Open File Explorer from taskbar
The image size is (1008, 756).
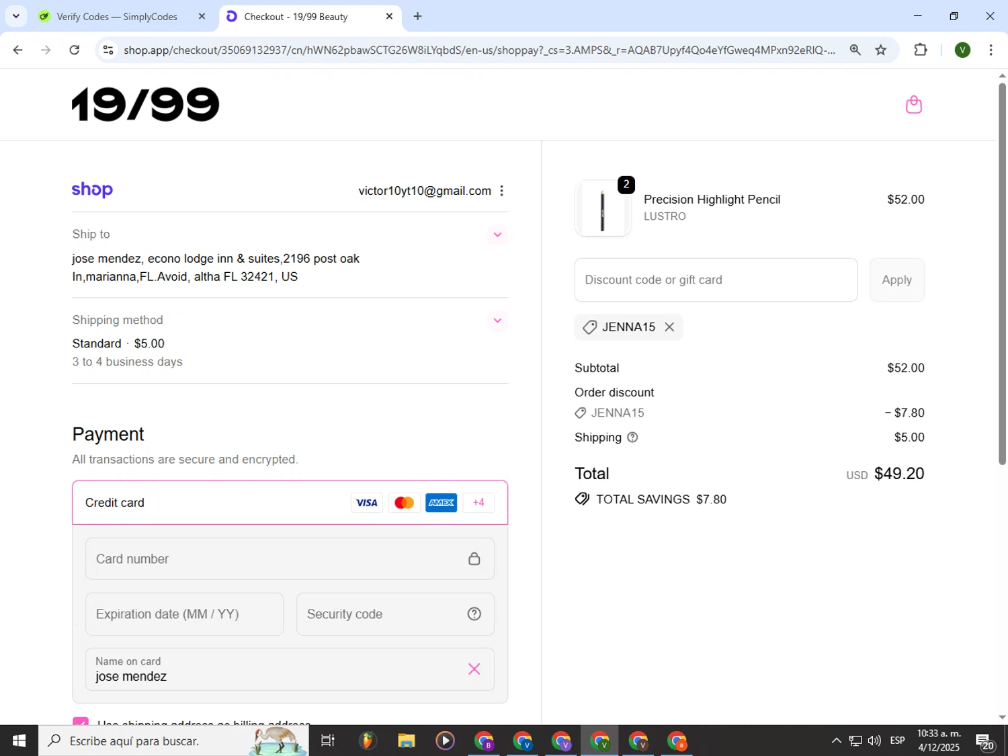406,741
